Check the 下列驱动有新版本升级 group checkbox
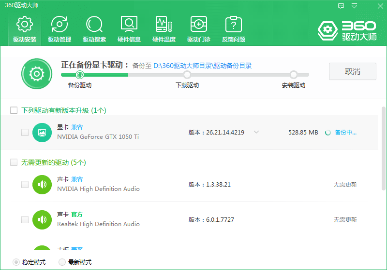The height and width of the screenshot is (270, 387). pos(14,110)
